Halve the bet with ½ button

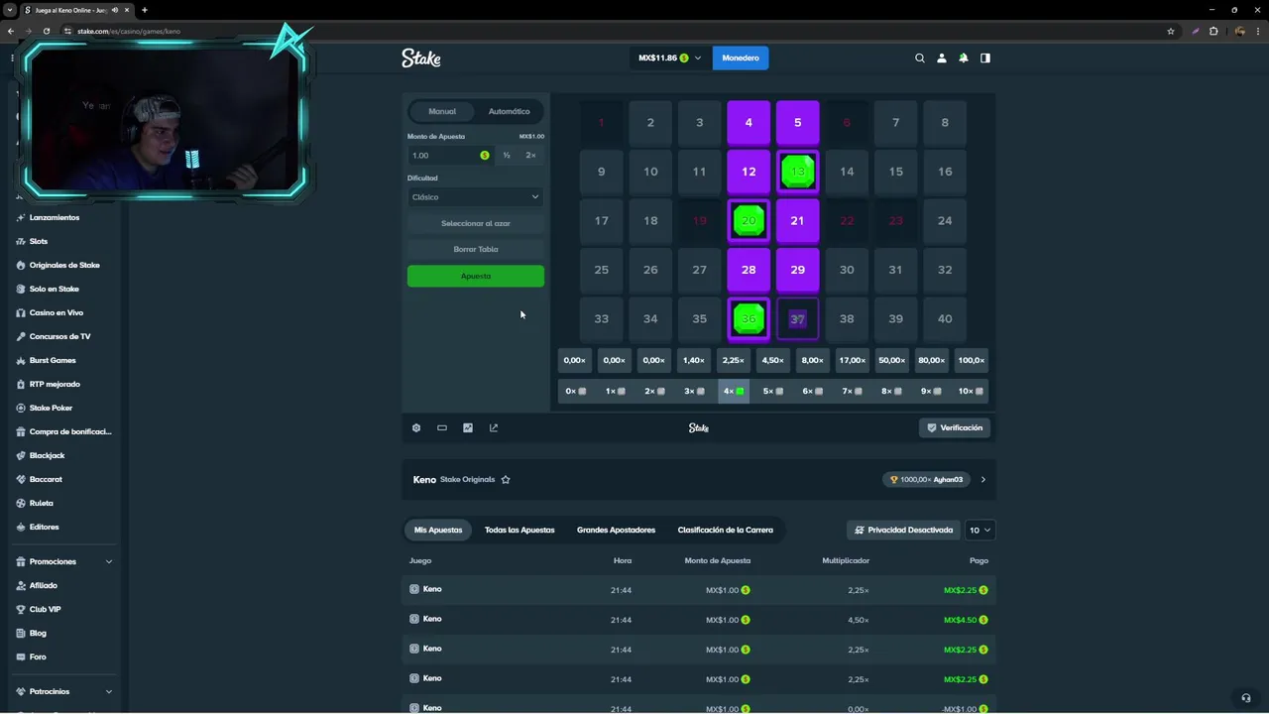[x=507, y=156]
